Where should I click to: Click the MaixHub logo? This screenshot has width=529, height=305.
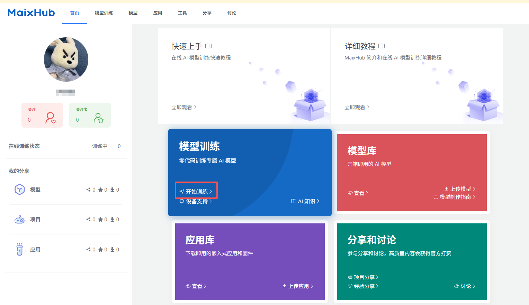coord(31,13)
